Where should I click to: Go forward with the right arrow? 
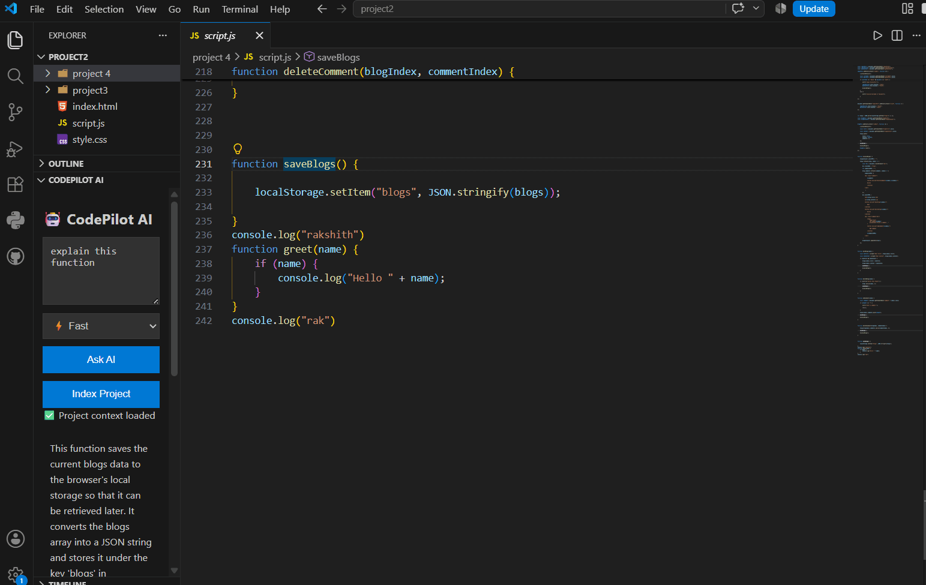pyautogui.click(x=341, y=9)
